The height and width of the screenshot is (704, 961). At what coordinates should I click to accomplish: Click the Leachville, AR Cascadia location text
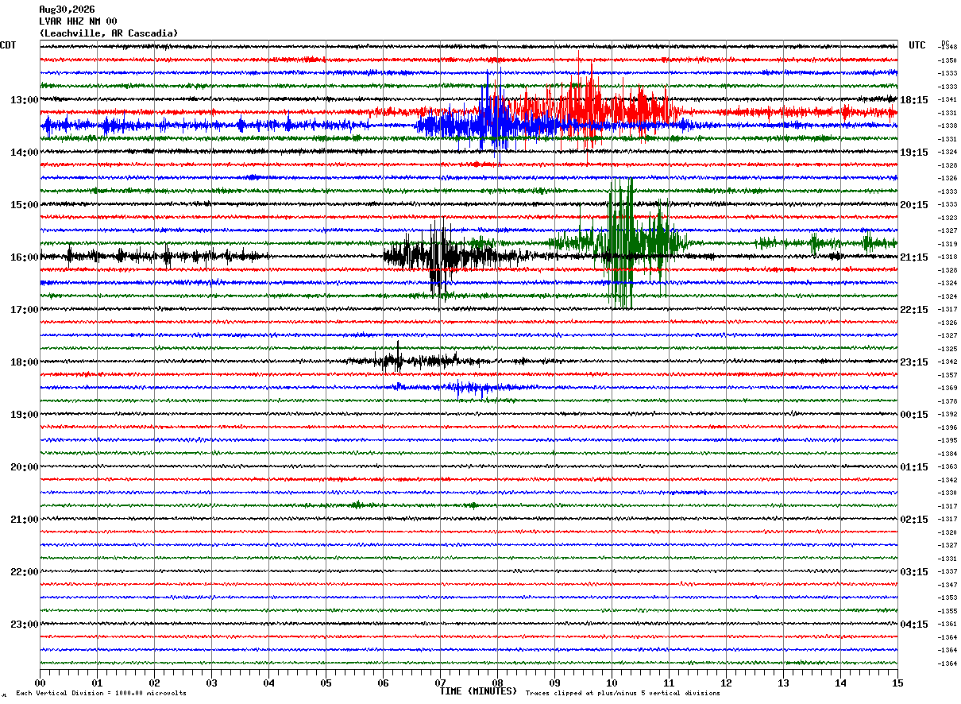coord(109,33)
